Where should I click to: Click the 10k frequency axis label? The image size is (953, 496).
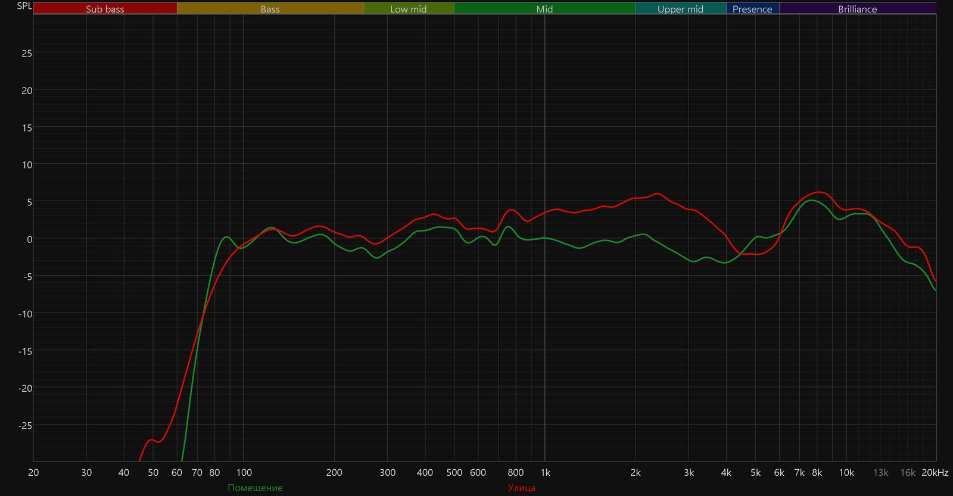[x=846, y=472]
